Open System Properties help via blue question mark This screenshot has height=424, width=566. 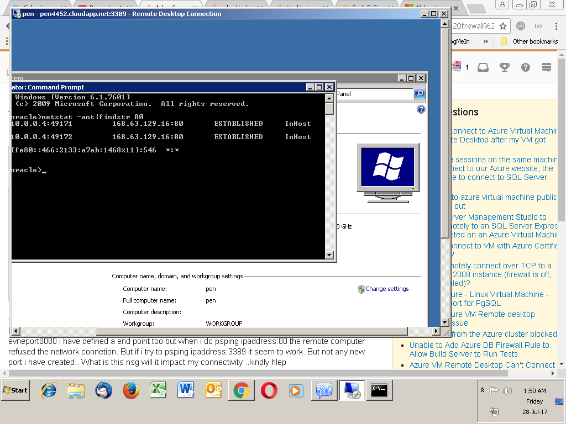point(421,109)
